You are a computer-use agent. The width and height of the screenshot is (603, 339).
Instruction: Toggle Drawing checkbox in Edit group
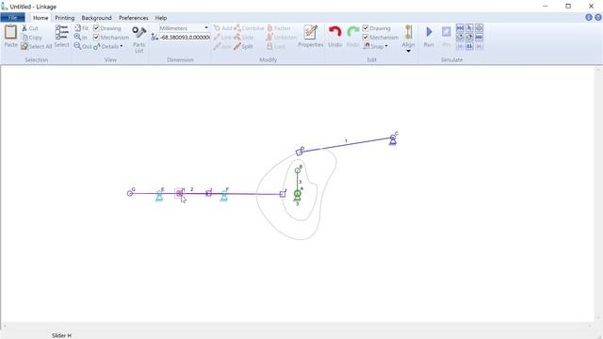point(377,28)
